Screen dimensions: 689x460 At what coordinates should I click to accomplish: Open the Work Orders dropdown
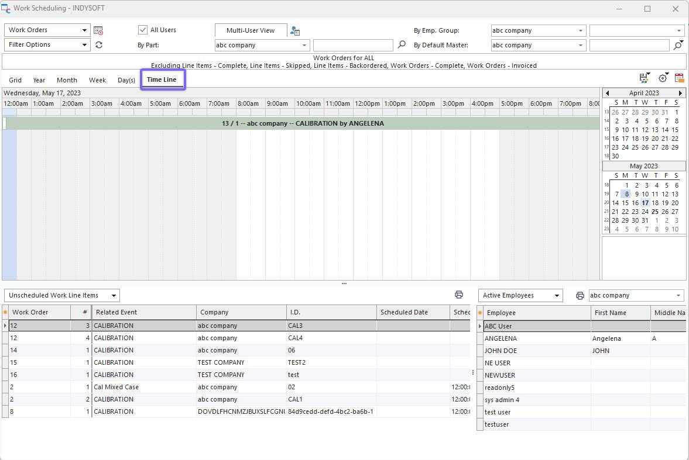tap(85, 30)
